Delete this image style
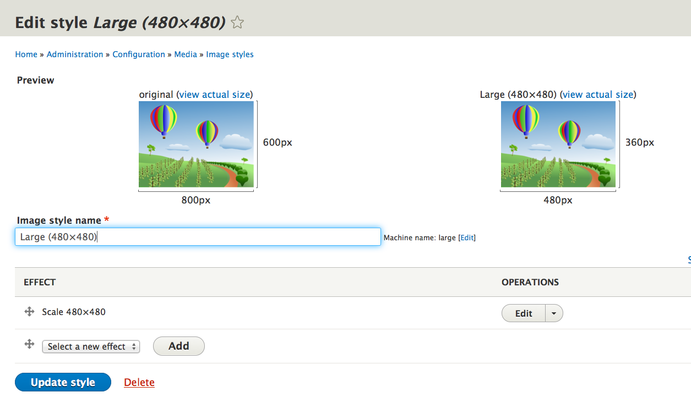The height and width of the screenshot is (414, 691). (x=139, y=383)
